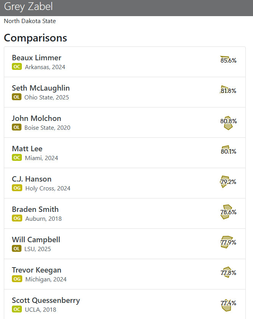Open Trevor Keegan's player link
This screenshot has height=319, width=253.
[x=36, y=270]
